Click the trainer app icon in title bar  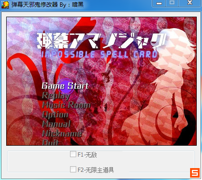click(x=5, y=4)
